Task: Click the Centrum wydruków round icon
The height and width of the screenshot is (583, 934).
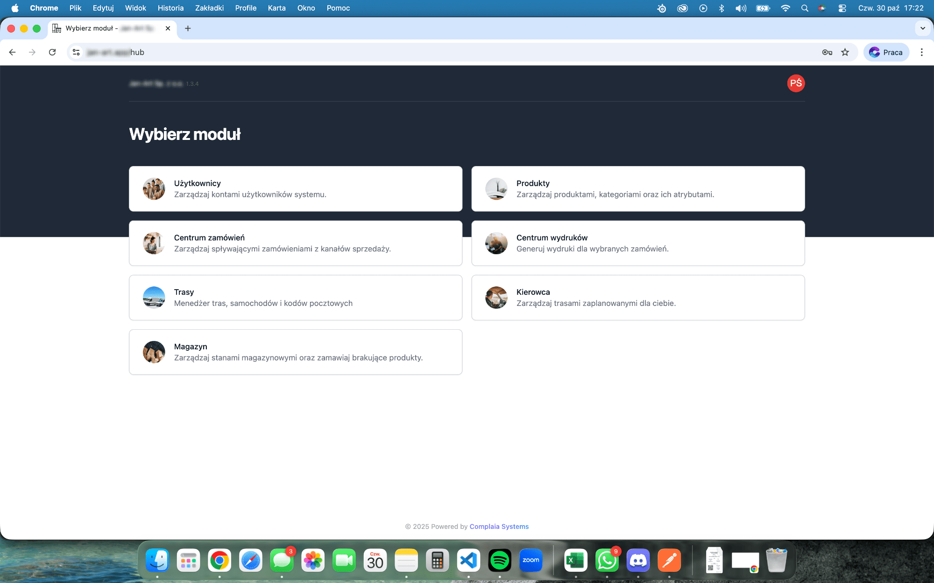Action: 496,243
